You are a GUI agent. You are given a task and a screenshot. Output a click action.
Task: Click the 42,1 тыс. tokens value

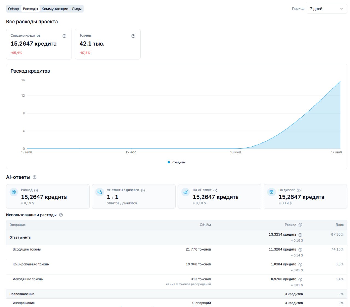(92, 44)
